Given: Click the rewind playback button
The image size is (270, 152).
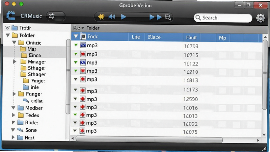Looking at the screenshot, I should pos(112,17).
